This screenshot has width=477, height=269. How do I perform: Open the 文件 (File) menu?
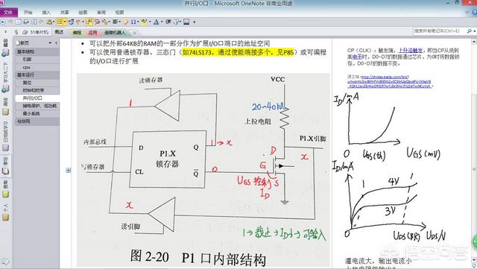(8, 13)
